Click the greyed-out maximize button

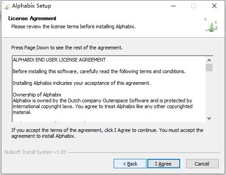[194, 6]
